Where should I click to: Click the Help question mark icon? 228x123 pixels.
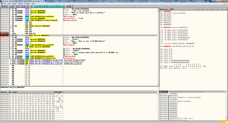pyautogui.click(x=72, y=6)
